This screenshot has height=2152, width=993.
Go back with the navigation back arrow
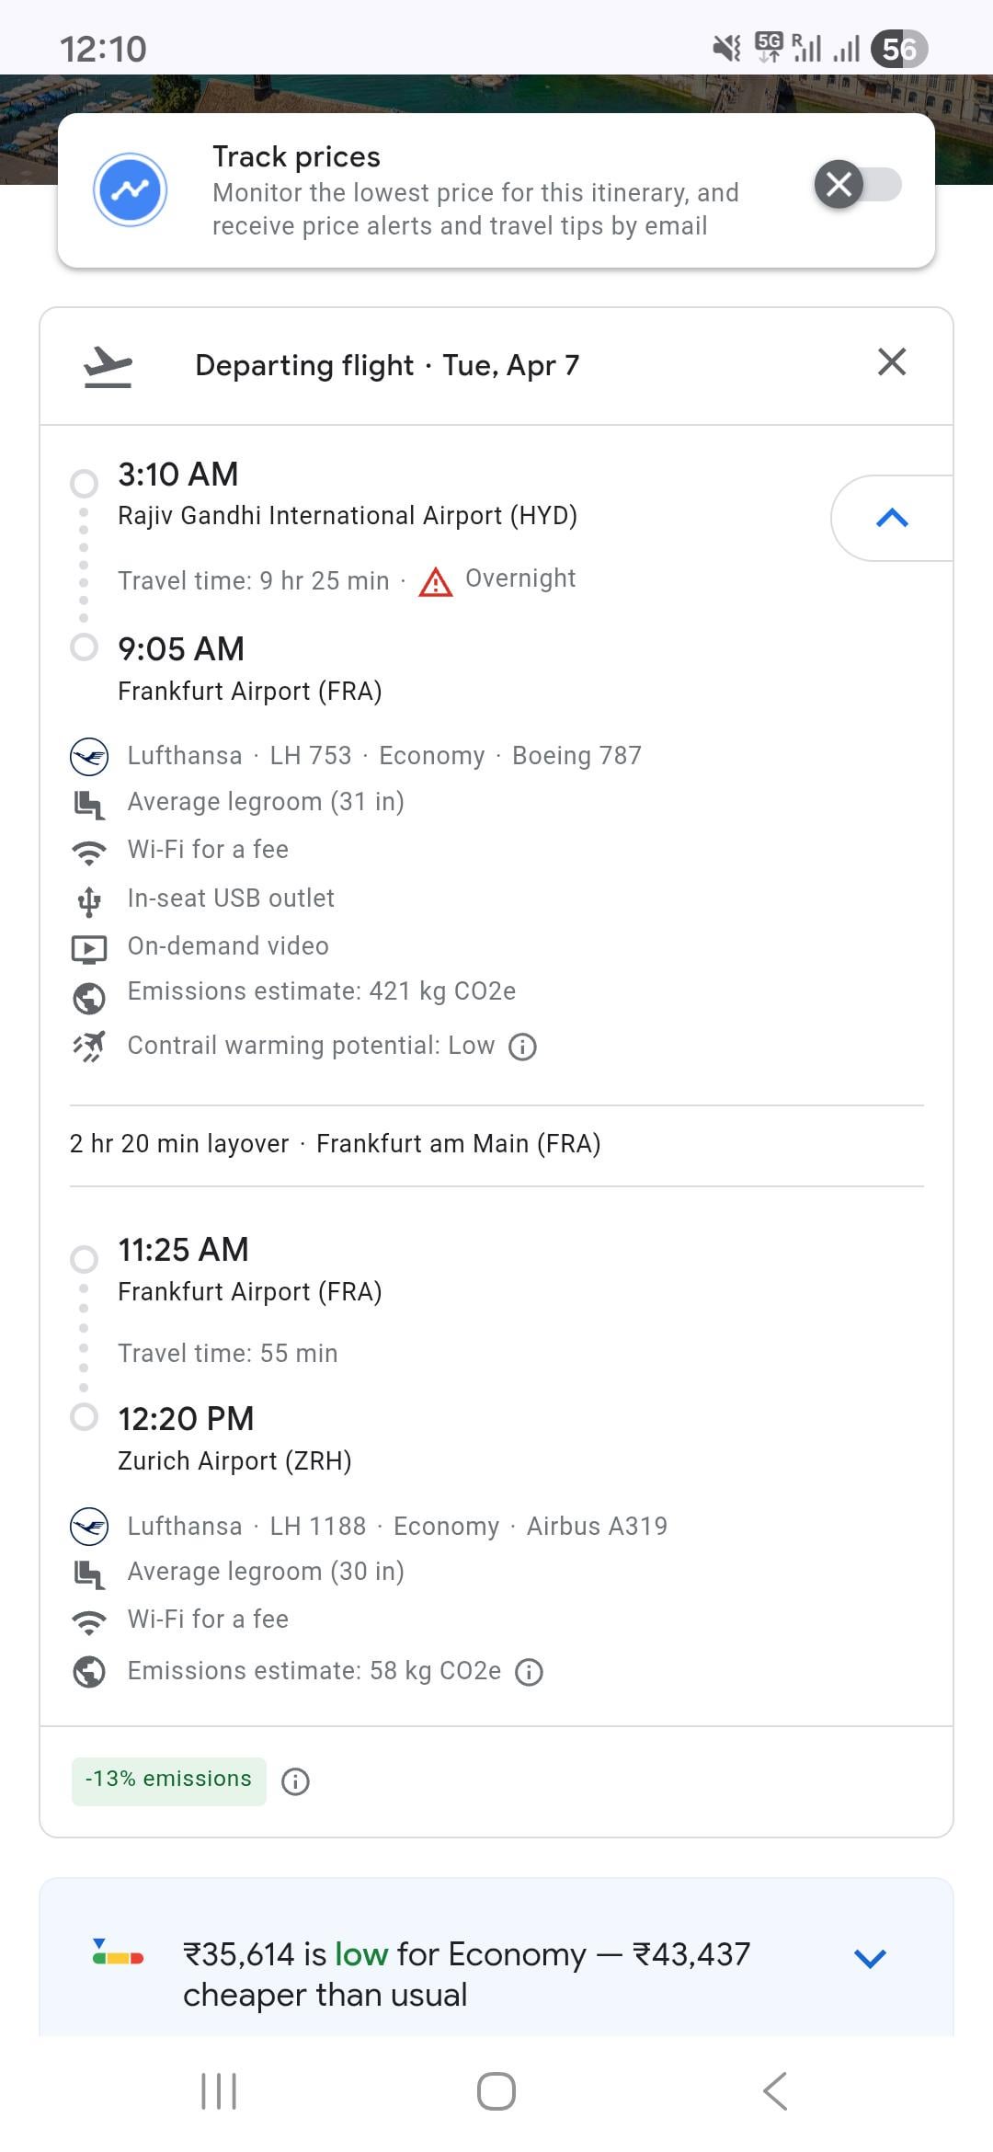coord(775,2091)
